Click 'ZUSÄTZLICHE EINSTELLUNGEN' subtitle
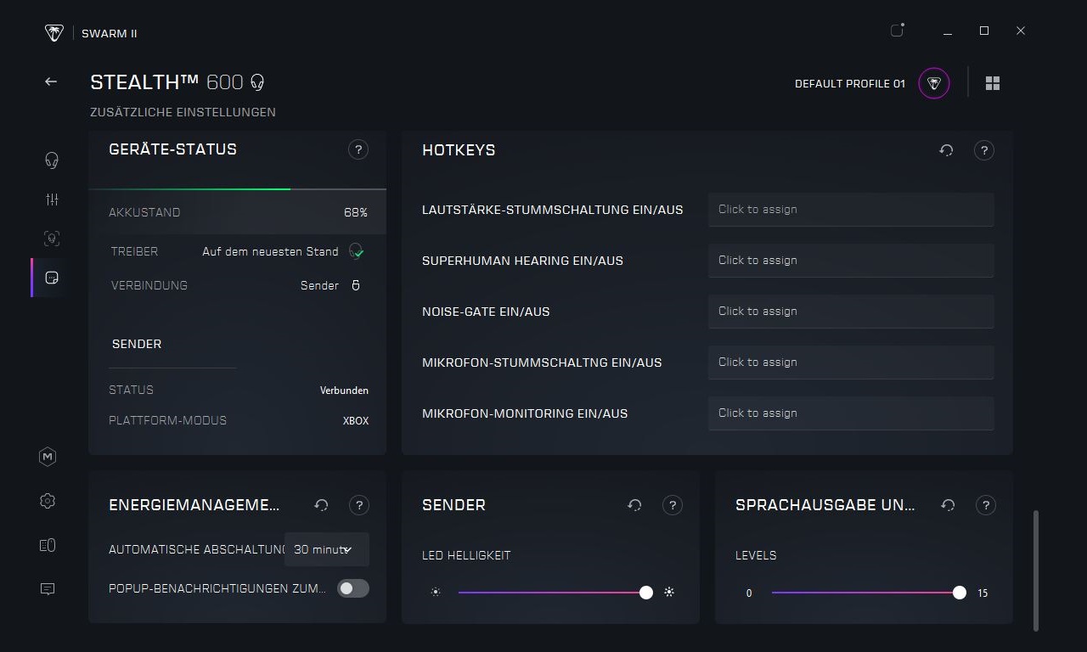The image size is (1087, 652). click(x=183, y=112)
